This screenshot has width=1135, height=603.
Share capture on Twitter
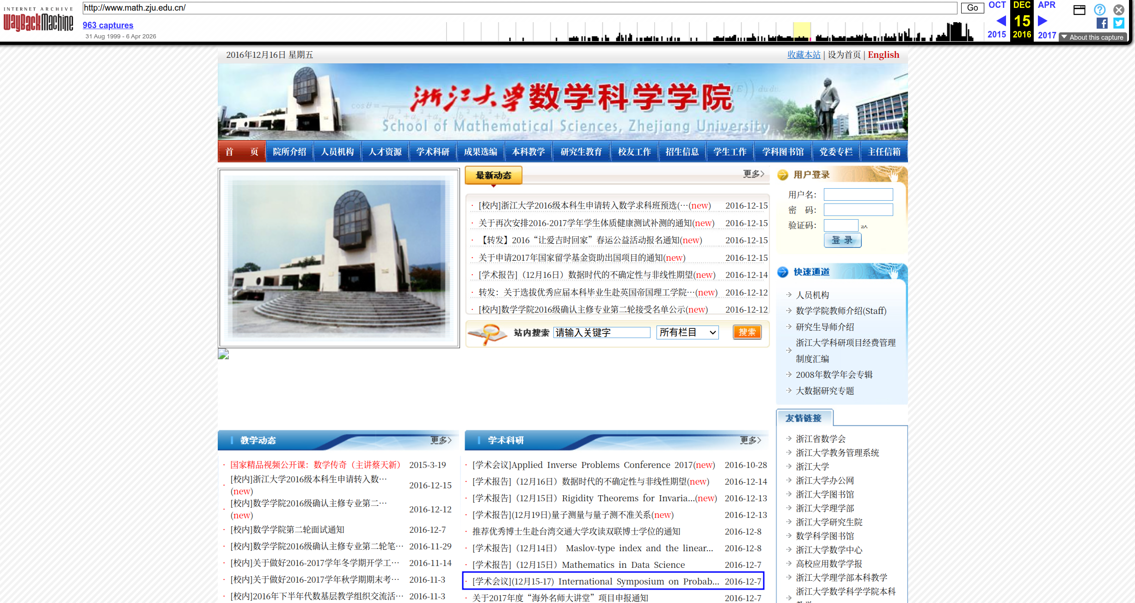pos(1119,23)
